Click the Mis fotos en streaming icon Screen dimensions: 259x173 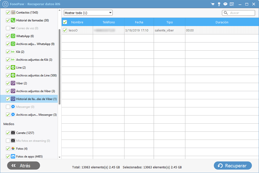tap(13, 141)
